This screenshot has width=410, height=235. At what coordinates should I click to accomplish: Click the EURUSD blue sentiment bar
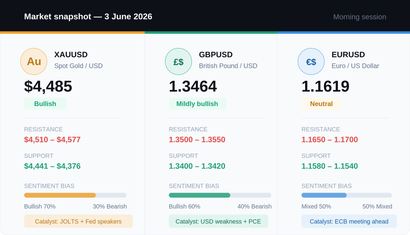(347, 195)
